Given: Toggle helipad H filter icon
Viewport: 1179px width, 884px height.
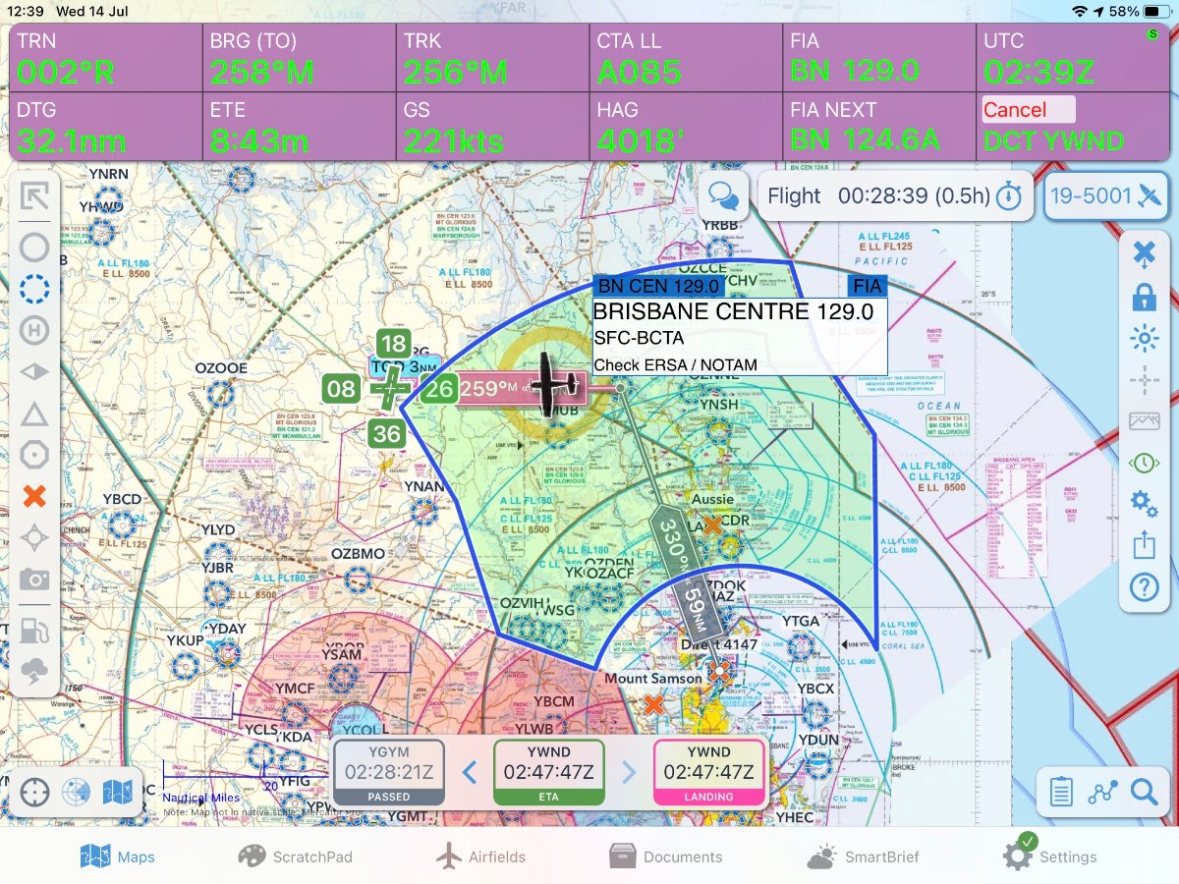Looking at the screenshot, I should coord(34,330).
